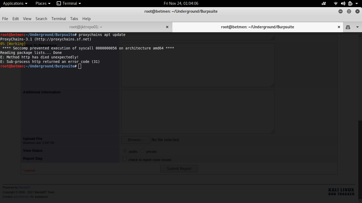This screenshot has width=362, height=203.
Task: Click the volume speaker icon
Action: coord(343,3)
